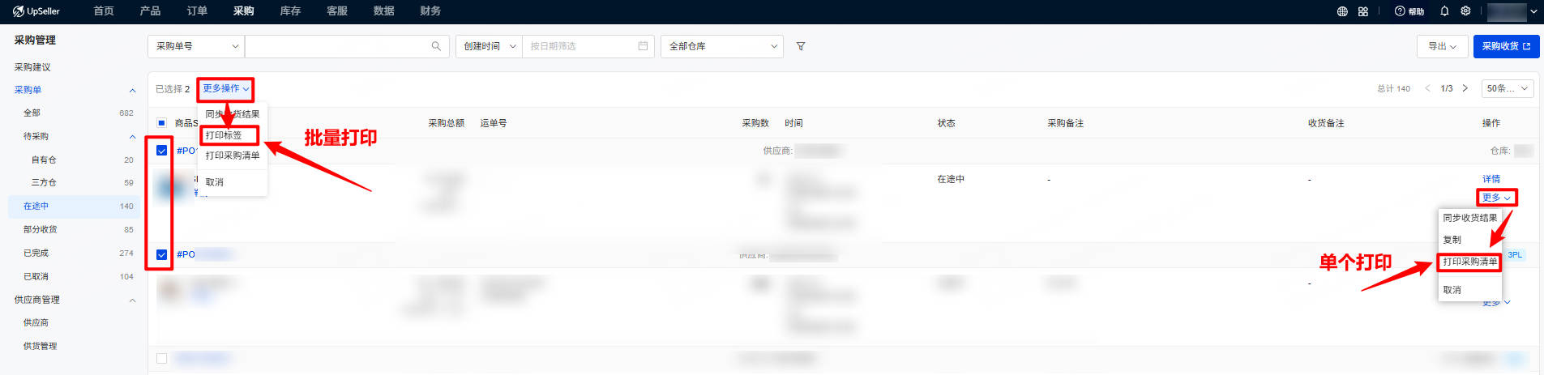Collapse the 采购单 sidebar section
Viewport: 1544px width, 375px height.
click(132, 90)
